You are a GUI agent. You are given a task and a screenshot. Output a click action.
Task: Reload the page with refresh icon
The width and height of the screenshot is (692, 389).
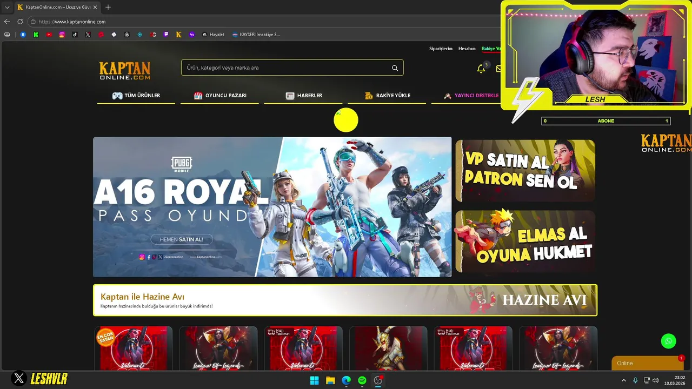coord(20,22)
